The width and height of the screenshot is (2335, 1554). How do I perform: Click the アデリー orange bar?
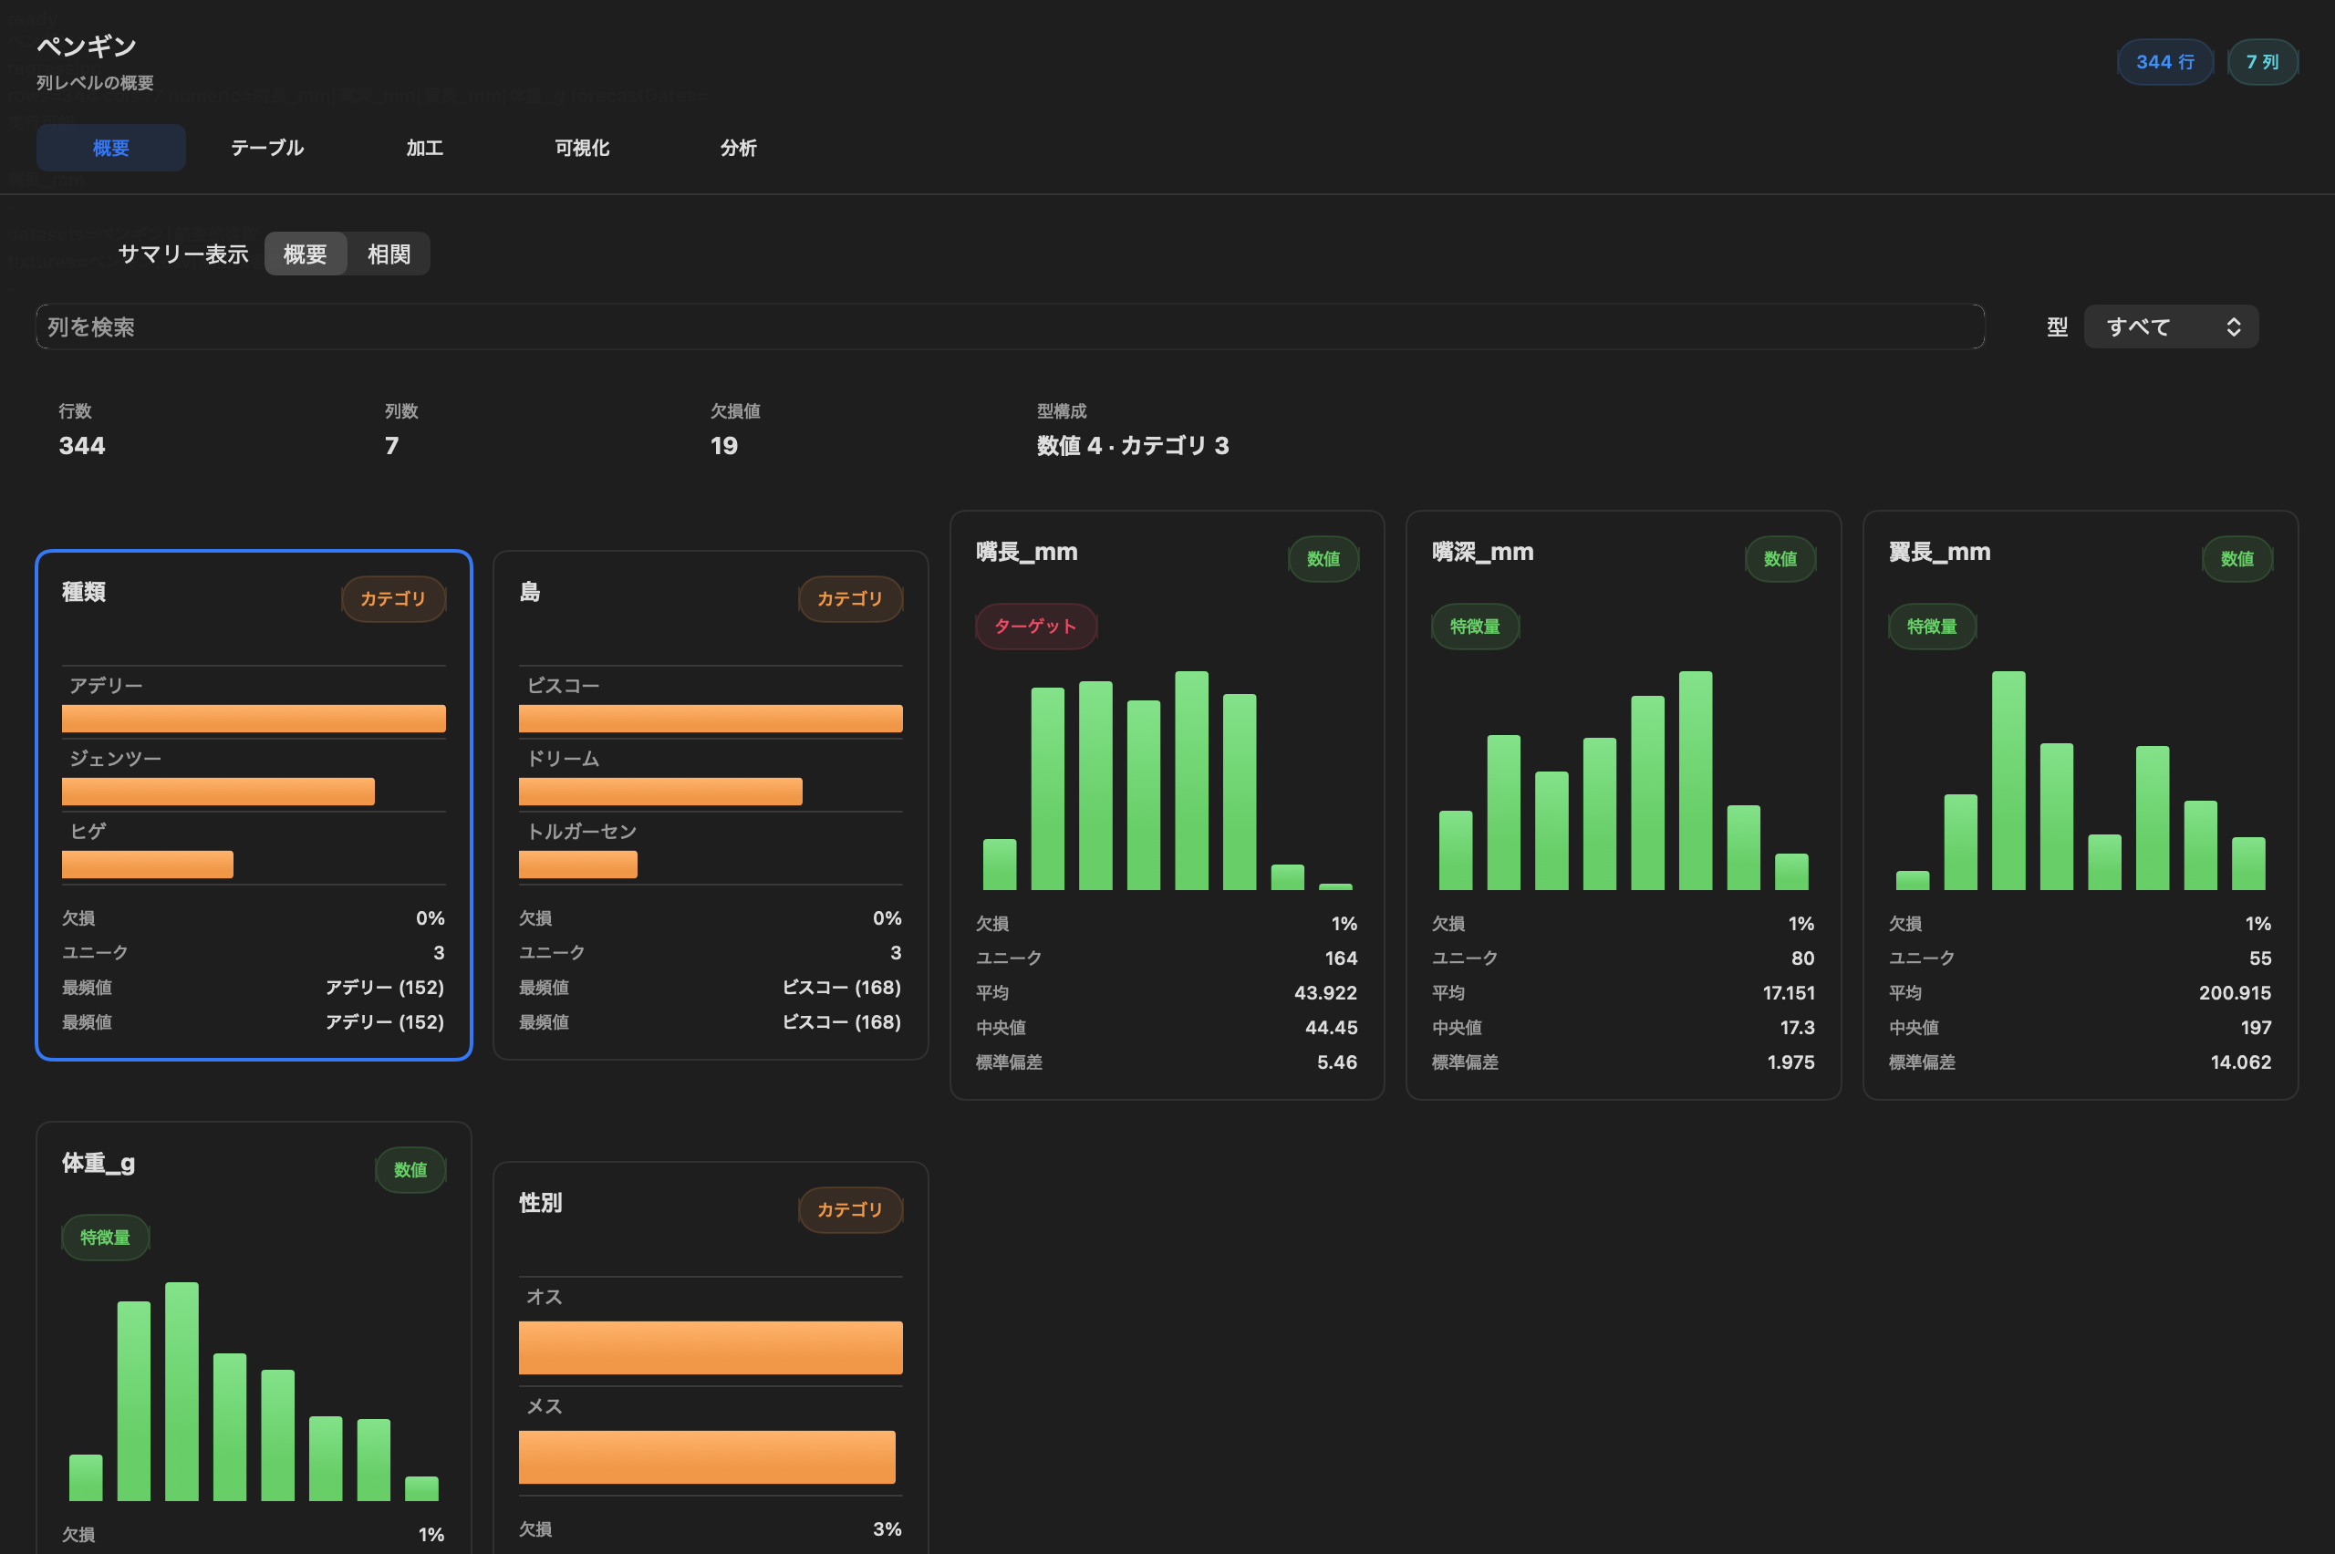[x=254, y=719]
